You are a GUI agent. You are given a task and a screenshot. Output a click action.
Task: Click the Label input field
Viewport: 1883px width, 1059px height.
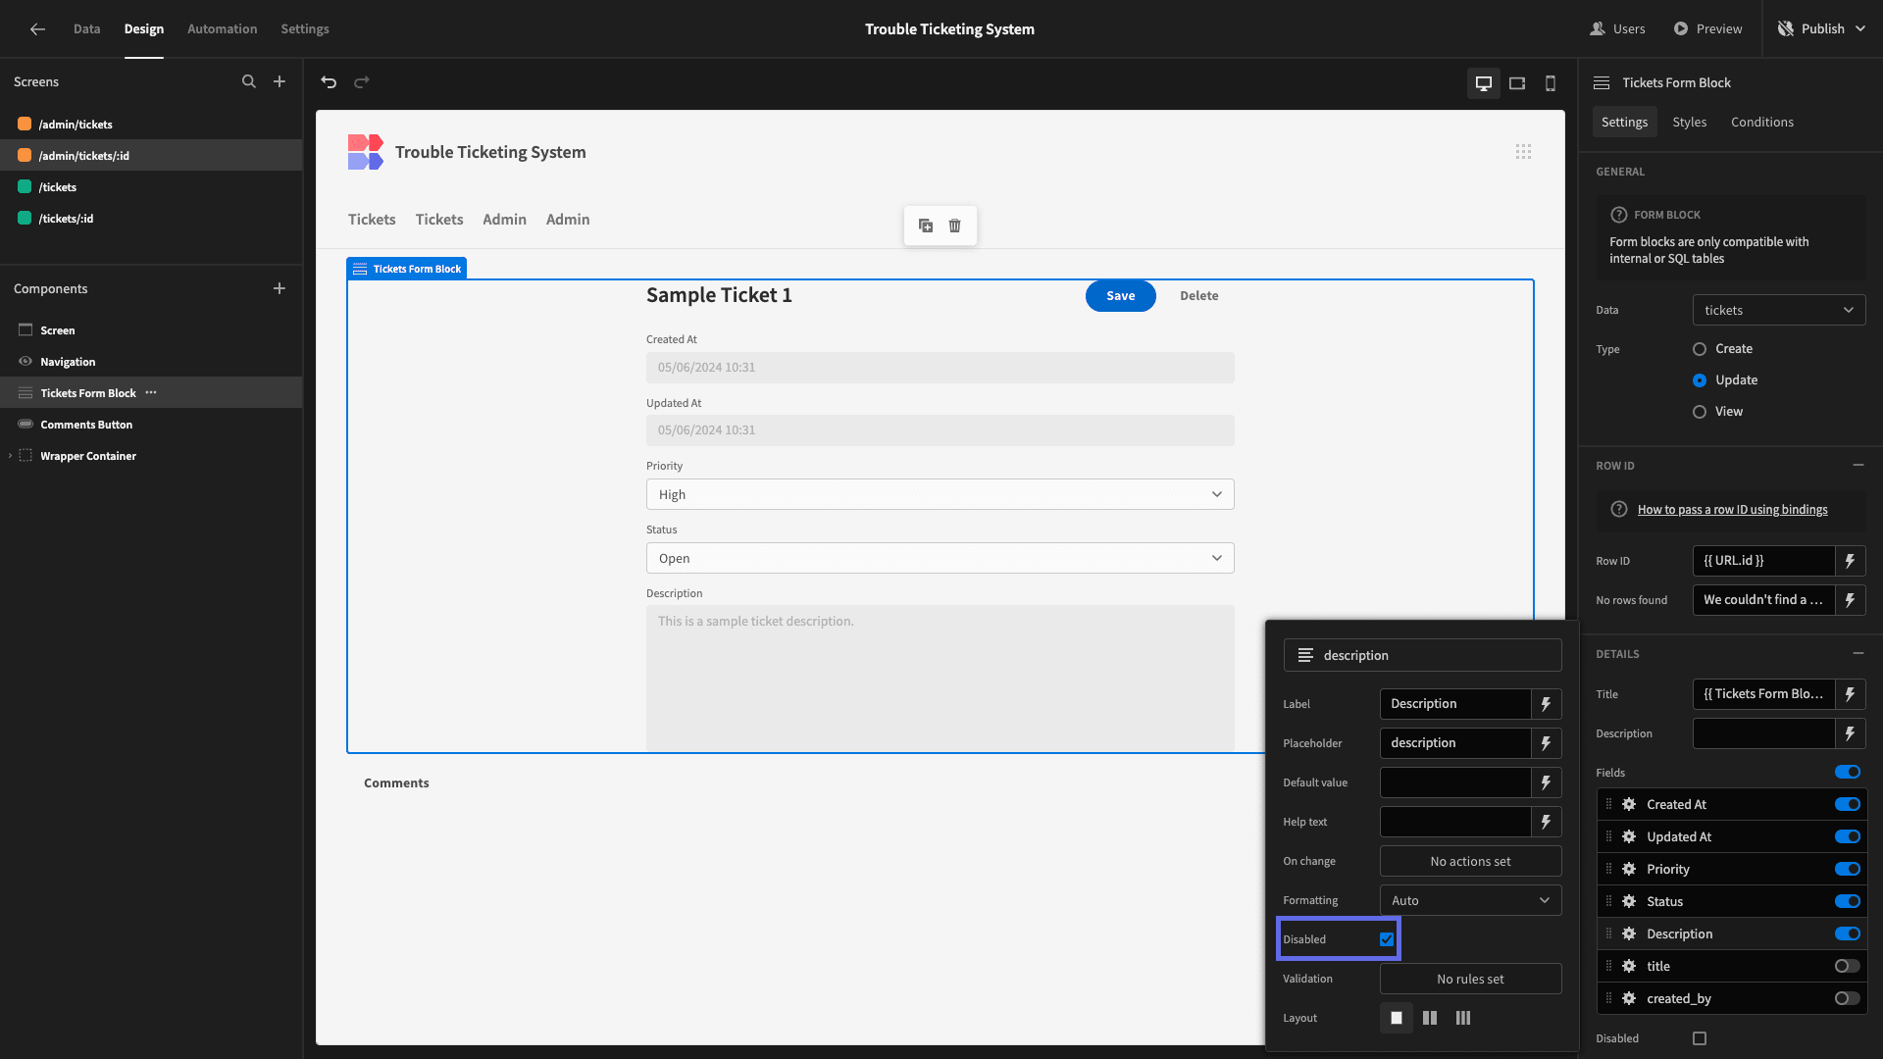(x=1455, y=704)
